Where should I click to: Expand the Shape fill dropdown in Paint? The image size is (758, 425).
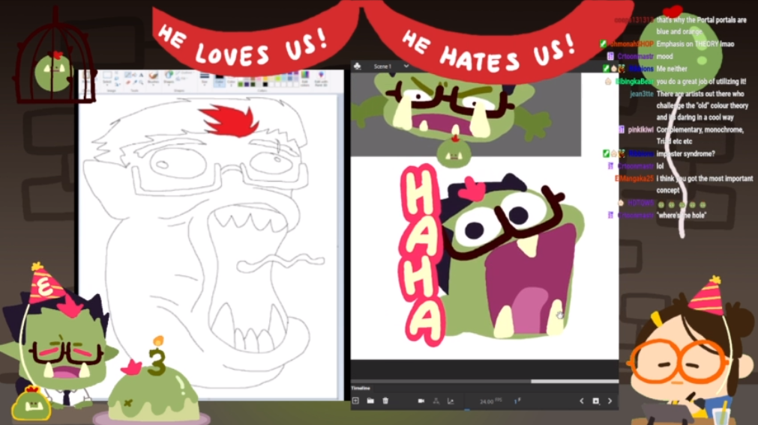[183, 79]
